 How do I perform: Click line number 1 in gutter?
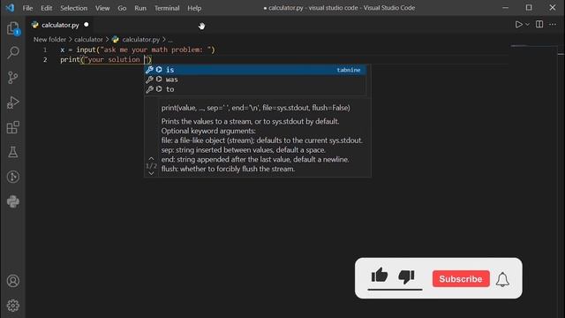click(x=45, y=49)
